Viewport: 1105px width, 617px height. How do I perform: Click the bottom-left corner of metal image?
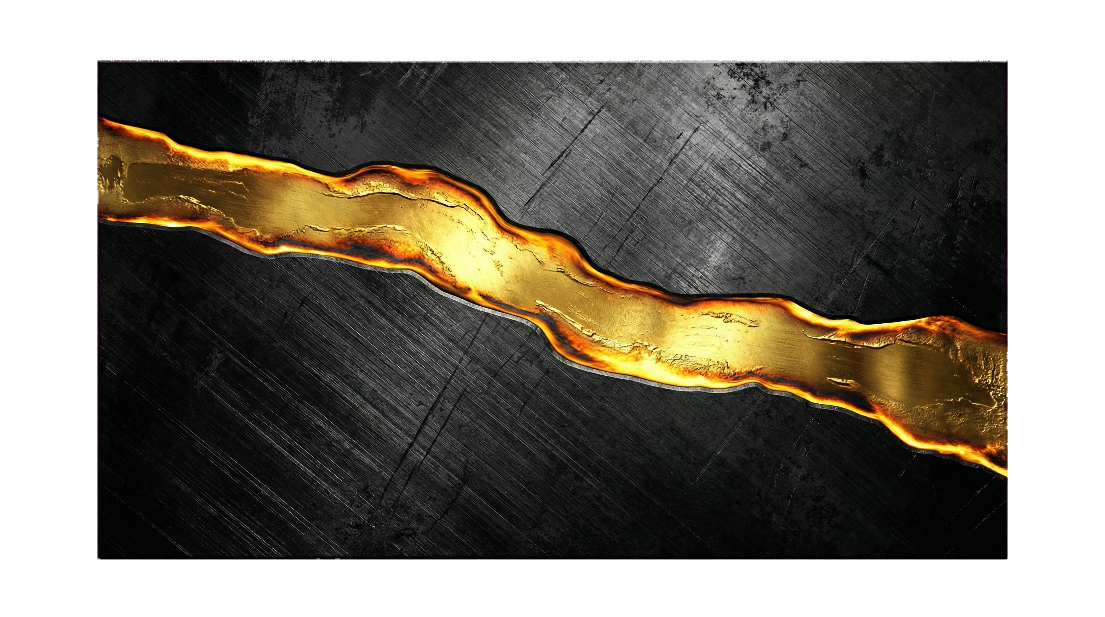[x=98, y=558]
